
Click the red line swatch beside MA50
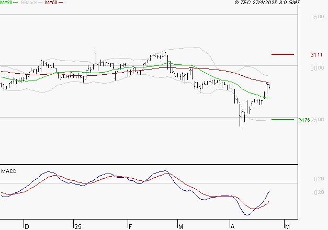pyautogui.click(x=61, y=3)
